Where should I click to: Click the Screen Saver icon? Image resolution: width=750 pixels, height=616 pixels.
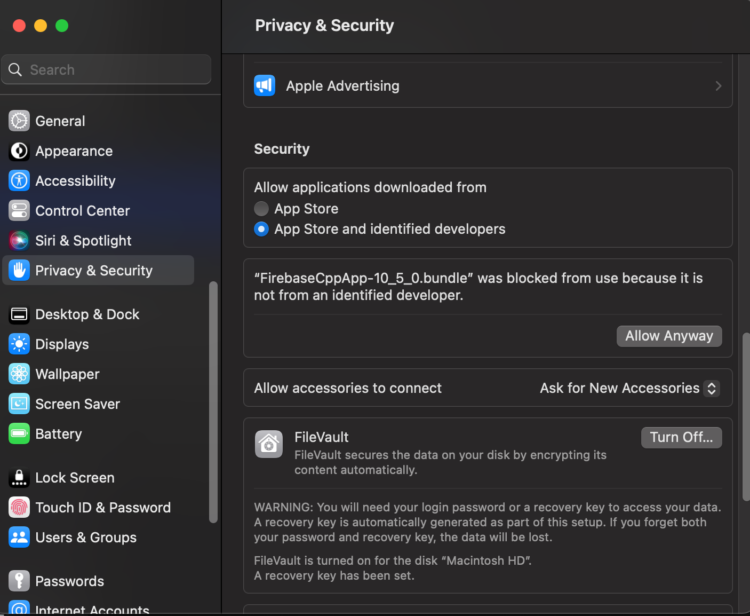coord(19,404)
